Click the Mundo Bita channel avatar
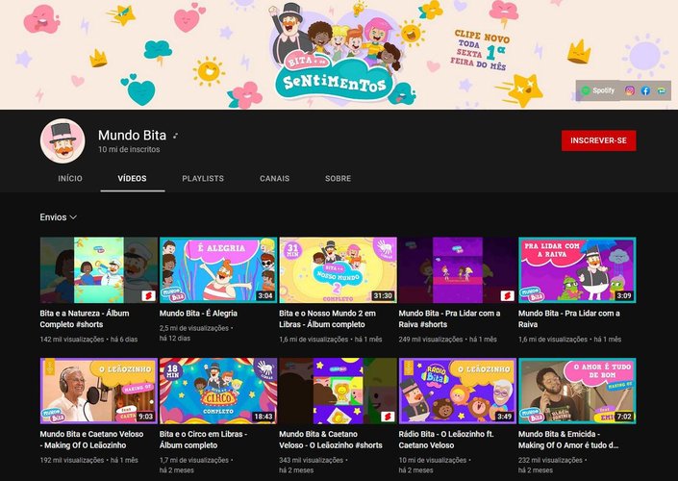The height and width of the screenshot is (481, 678). click(x=63, y=141)
